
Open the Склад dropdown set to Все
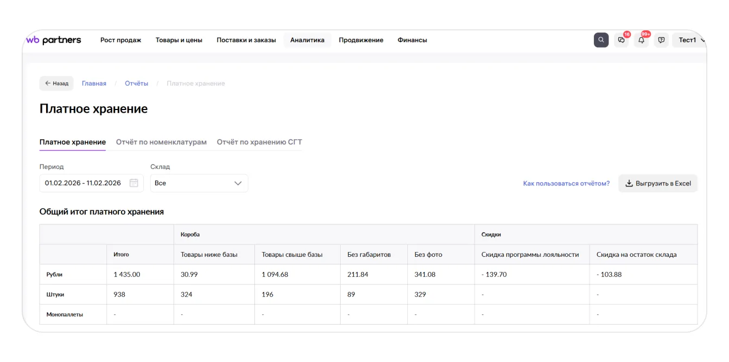[199, 183]
